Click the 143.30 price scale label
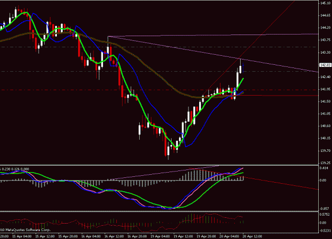This screenshot has height=239, width=332. [326, 52]
